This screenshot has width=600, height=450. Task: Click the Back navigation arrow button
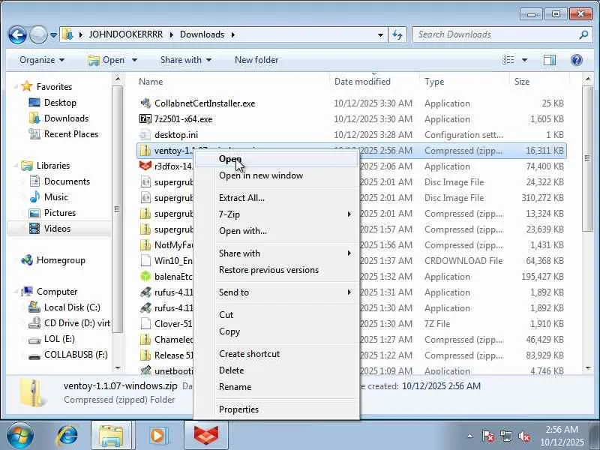[17, 34]
